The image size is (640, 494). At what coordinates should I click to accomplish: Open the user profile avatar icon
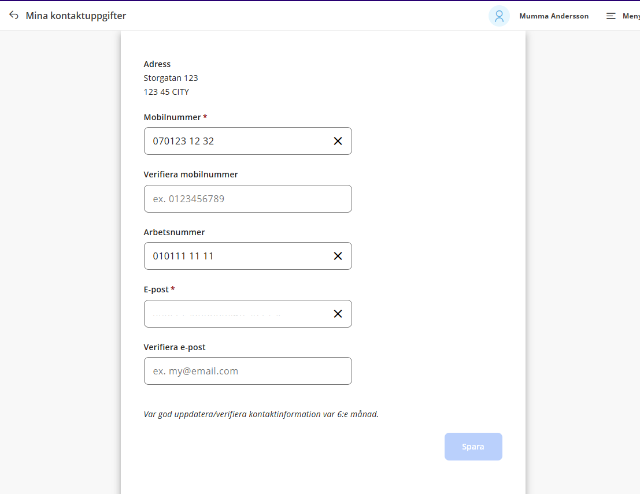point(498,16)
